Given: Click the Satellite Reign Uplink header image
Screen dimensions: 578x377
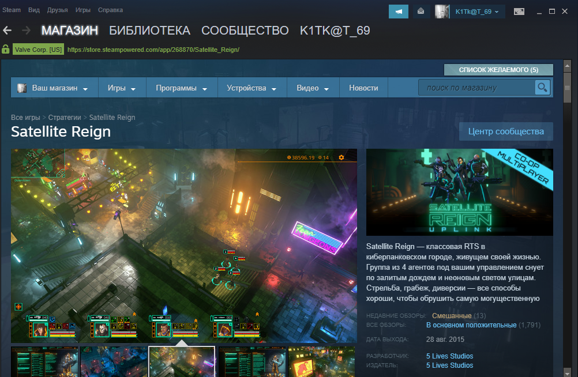Looking at the screenshot, I should (x=460, y=192).
